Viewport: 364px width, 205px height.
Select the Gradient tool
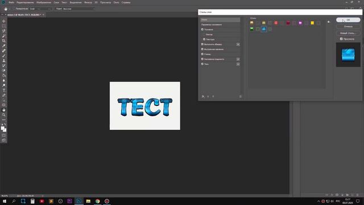point(4,75)
